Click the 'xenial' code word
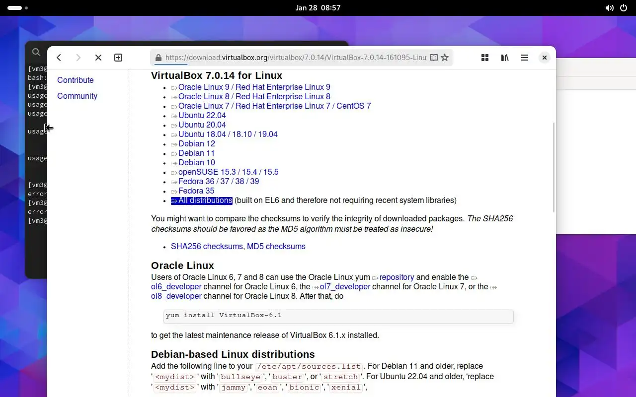This screenshot has height=397, width=636. [346, 388]
